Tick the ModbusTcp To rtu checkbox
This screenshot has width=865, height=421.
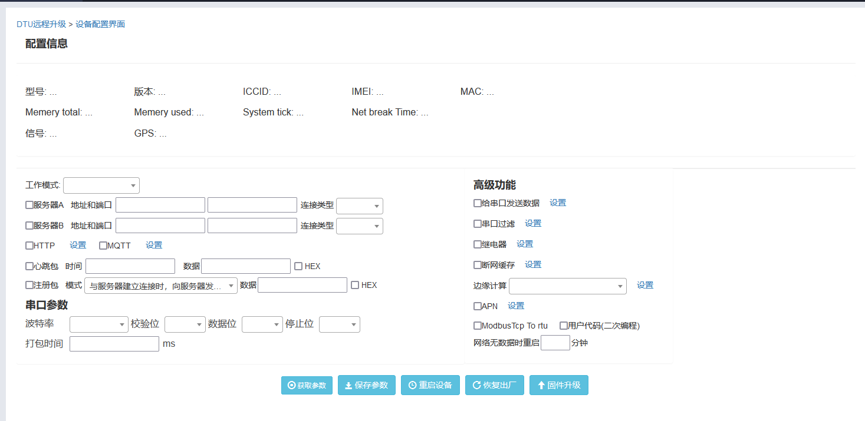pos(478,326)
